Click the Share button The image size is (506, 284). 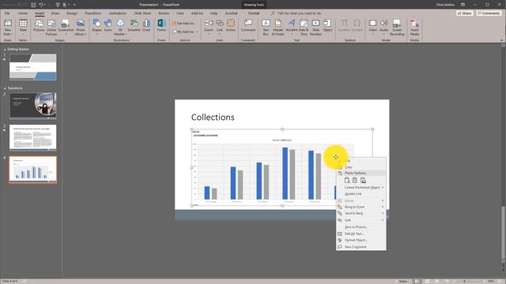464,13
